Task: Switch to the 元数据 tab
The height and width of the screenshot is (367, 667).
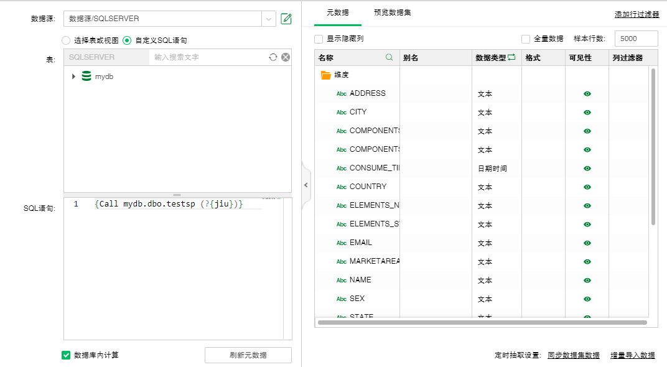Action: pos(338,12)
